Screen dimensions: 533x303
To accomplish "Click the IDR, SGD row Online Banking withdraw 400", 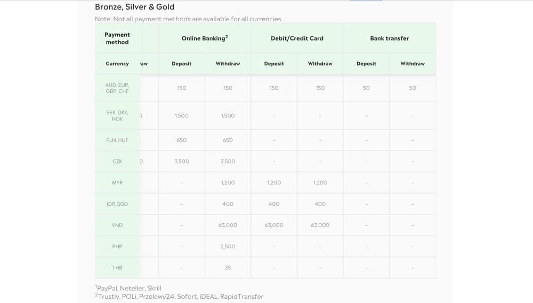I will coord(228,204).
